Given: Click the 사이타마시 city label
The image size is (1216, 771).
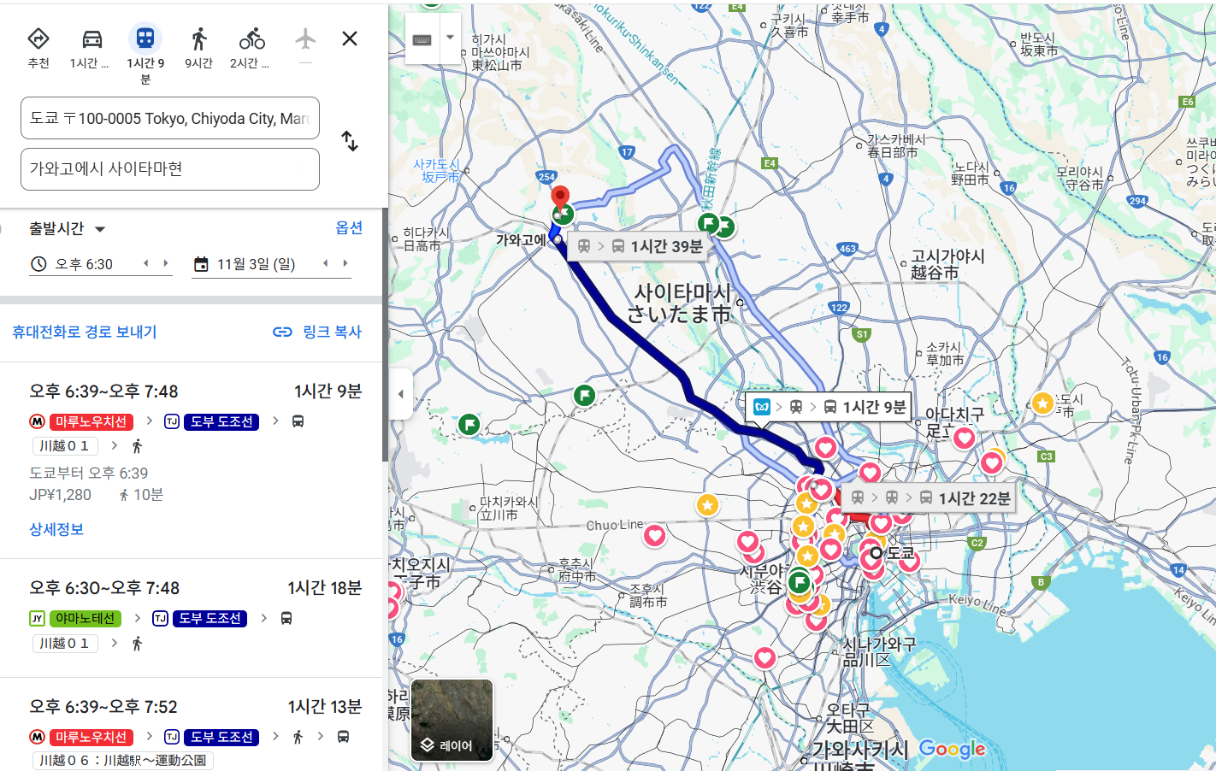Looking at the screenshot, I should tap(682, 303).
